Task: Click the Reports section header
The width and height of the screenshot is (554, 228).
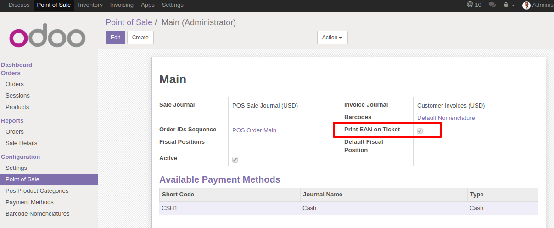Action: [x=12, y=121]
